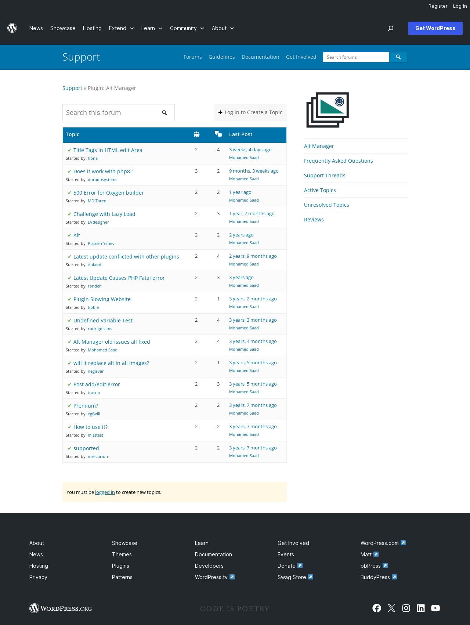Image resolution: width=470 pixels, height=625 pixels.
Task: Click external link icon next to Matt
Action: pyautogui.click(x=376, y=554)
